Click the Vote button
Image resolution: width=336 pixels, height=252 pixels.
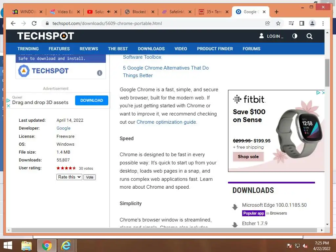90,177
